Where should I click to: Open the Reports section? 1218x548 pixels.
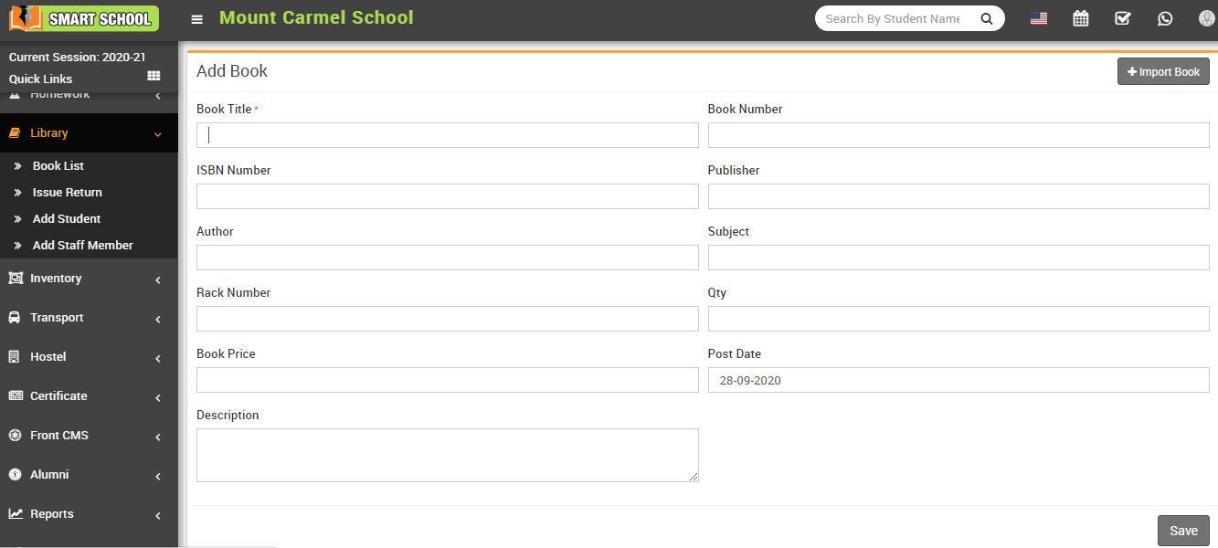[x=89, y=513]
